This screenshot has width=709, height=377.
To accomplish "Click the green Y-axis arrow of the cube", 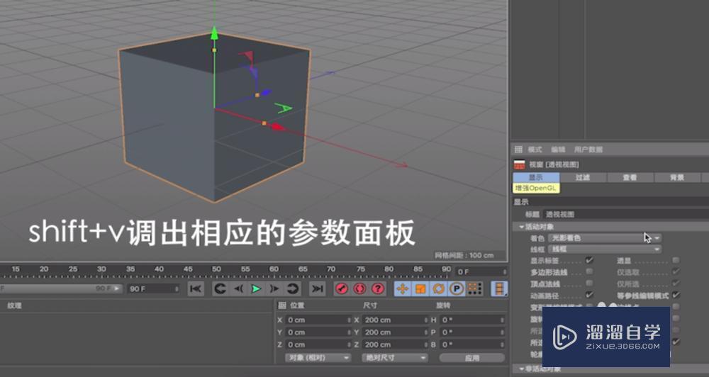I will 214,33.
